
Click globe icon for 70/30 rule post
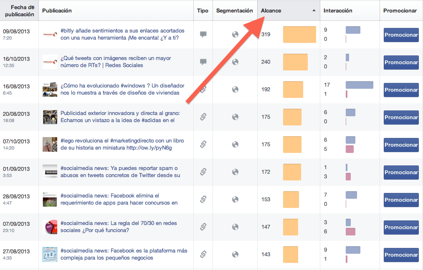tap(235, 227)
